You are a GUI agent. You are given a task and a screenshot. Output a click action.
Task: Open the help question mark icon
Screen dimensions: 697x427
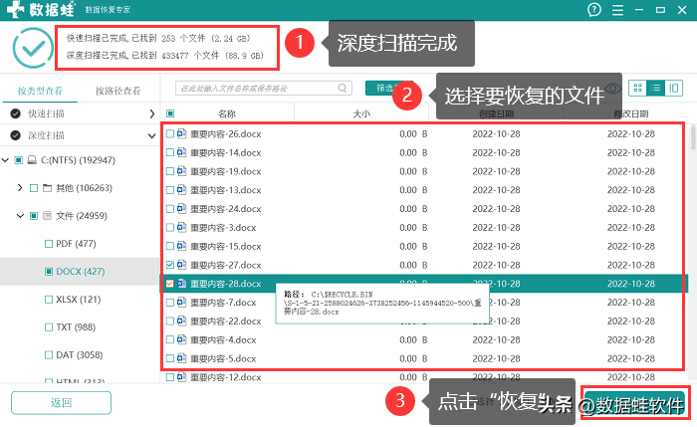593,9
